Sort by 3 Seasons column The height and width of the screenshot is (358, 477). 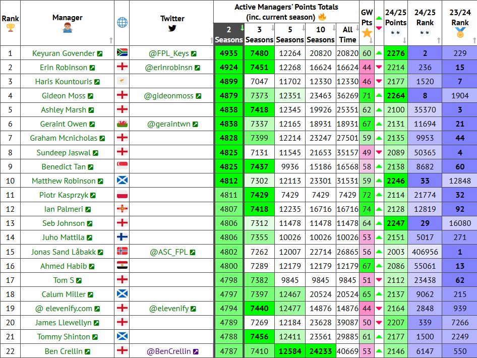[260, 34]
